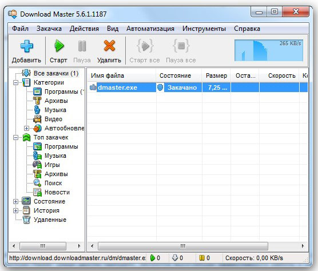Open the Закачка menu
318x271 pixels.
tap(49, 29)
